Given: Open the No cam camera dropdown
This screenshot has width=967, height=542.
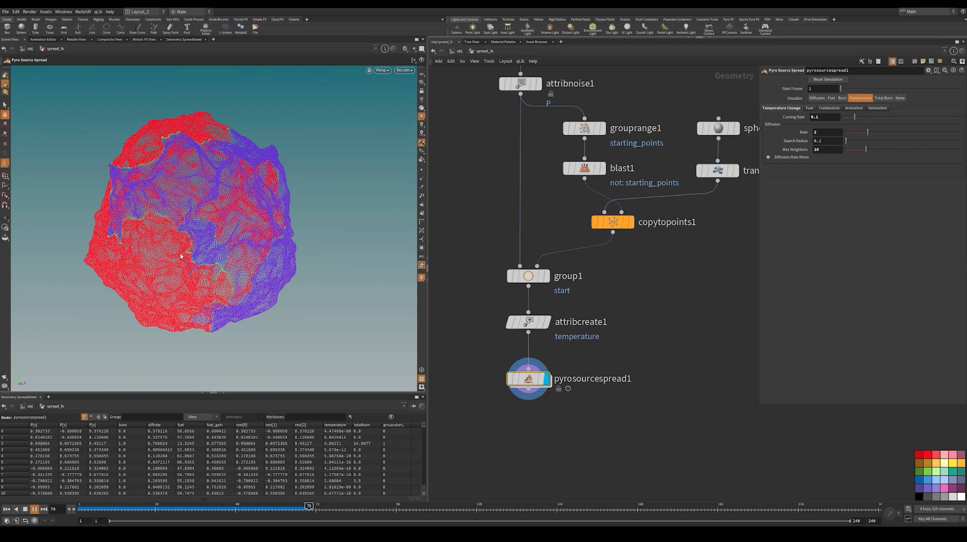Looking at the screenshot, I should point(404,70).
